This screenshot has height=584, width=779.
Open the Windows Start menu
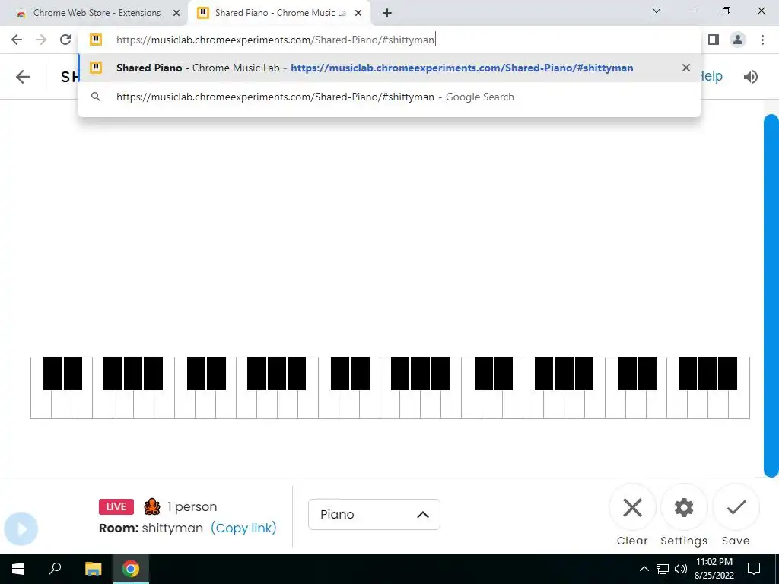[x=18, y=569]
